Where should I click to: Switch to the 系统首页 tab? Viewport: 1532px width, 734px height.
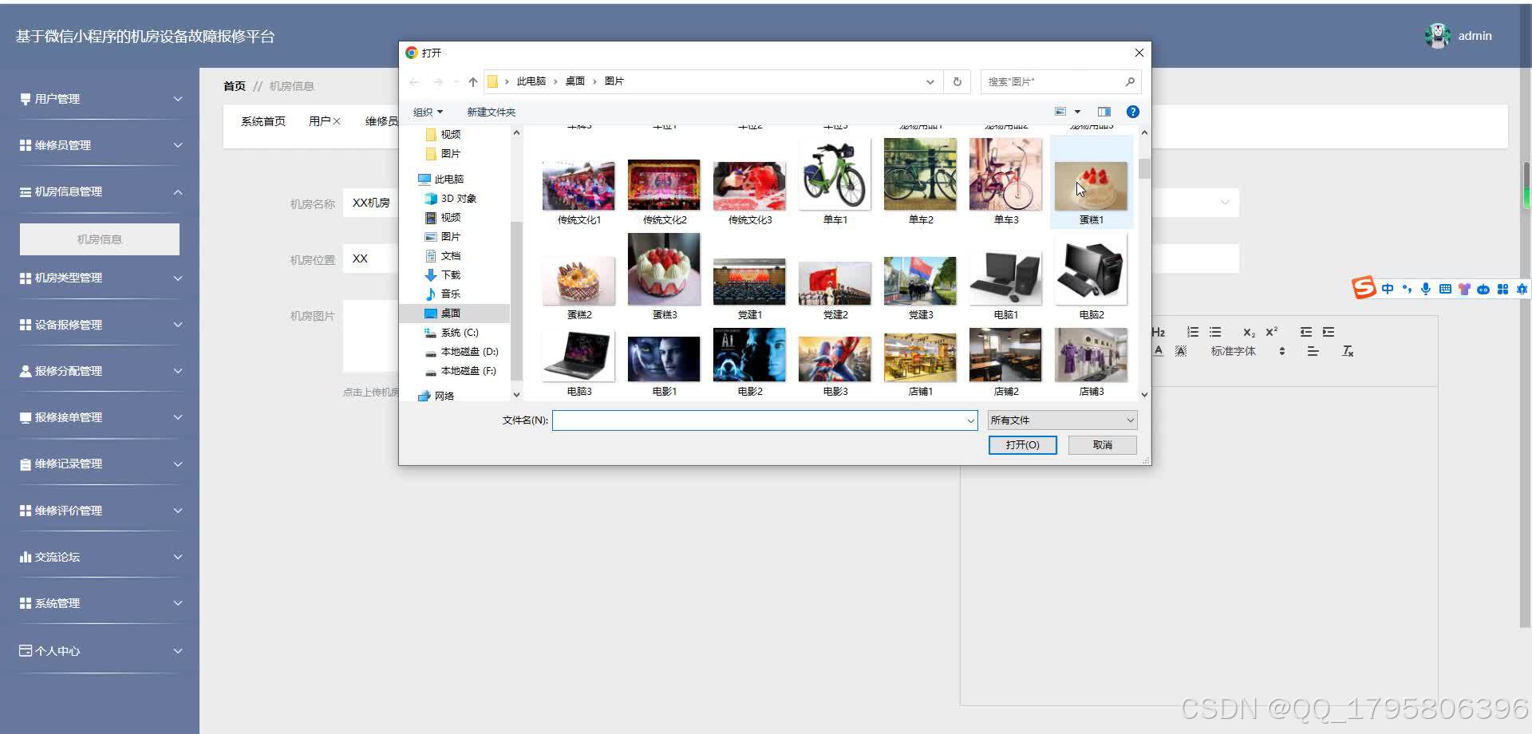(x=263, y=121)
